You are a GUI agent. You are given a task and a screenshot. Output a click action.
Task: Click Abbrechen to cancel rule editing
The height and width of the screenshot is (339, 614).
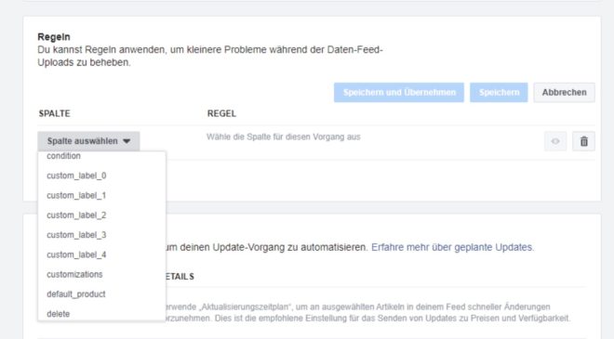[x=565, y=92]
